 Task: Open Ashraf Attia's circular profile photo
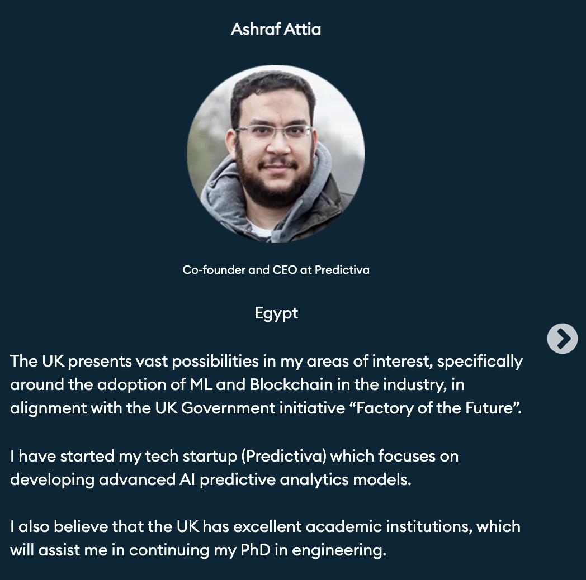276,154
